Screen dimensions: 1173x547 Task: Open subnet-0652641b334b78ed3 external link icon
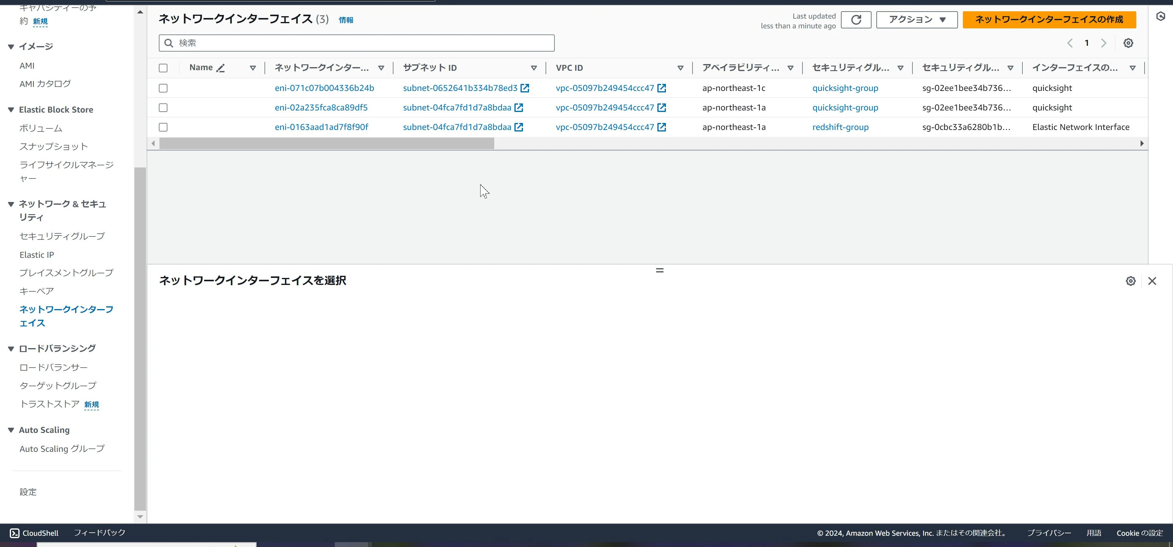(x=525, y=88)
